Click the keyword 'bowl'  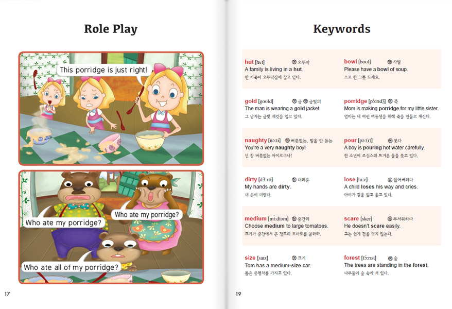tap(350, 61)
